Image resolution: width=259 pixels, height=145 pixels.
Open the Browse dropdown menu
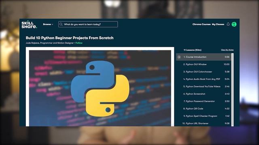click(x=48, y=24)
